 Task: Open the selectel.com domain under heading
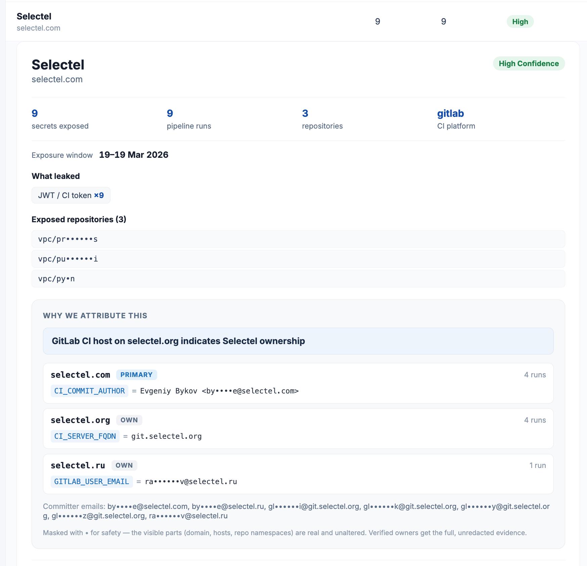click(x=57, y=79)
